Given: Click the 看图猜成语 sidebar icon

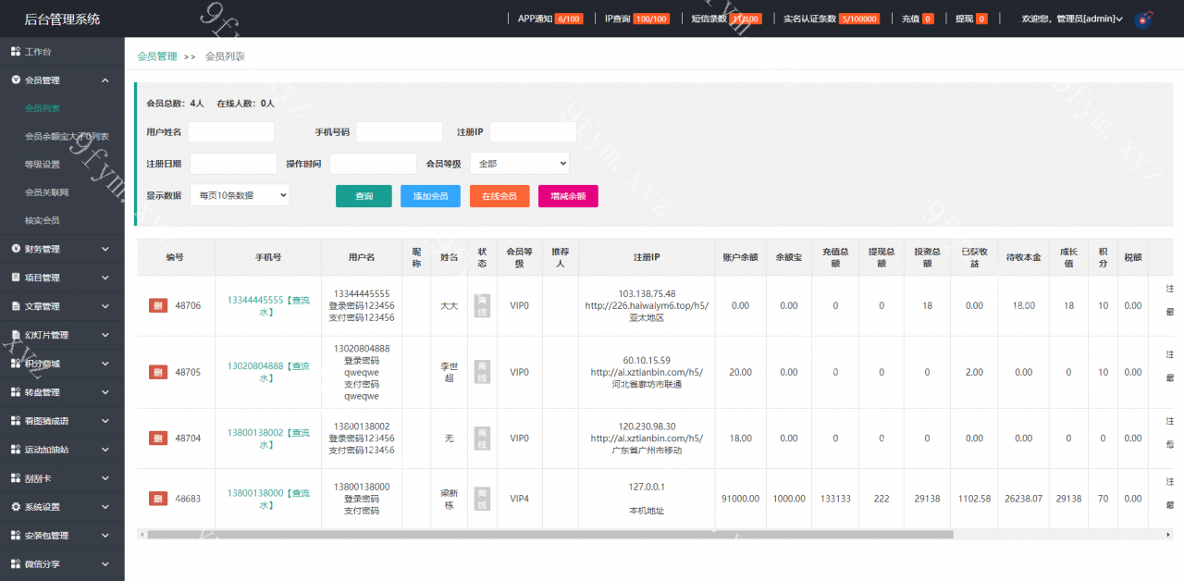Looking at the screenshot, I should coord(16,421).
